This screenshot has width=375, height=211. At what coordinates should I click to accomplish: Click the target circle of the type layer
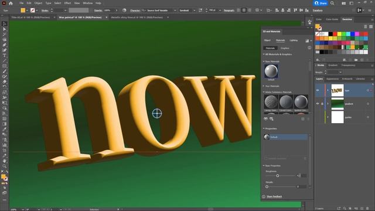point(368,90)
